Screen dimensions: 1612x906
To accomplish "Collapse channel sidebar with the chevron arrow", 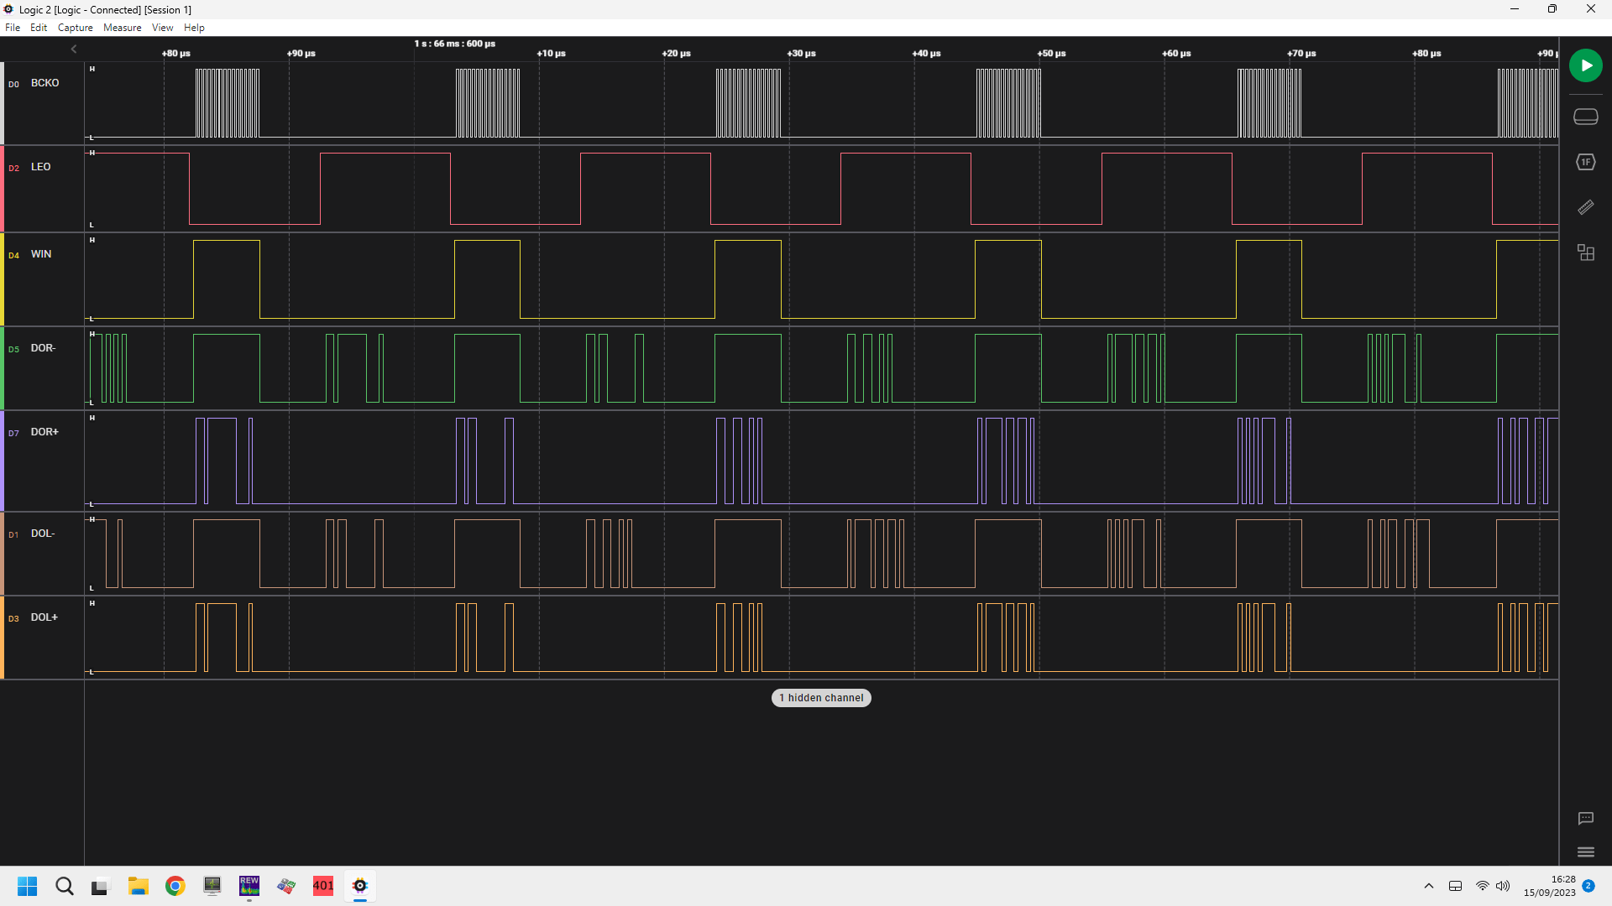I will tap(74, 49).
